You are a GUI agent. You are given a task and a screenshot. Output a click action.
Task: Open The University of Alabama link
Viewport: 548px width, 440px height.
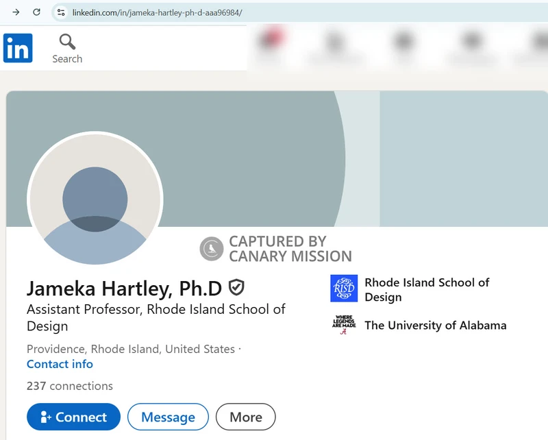436,326
